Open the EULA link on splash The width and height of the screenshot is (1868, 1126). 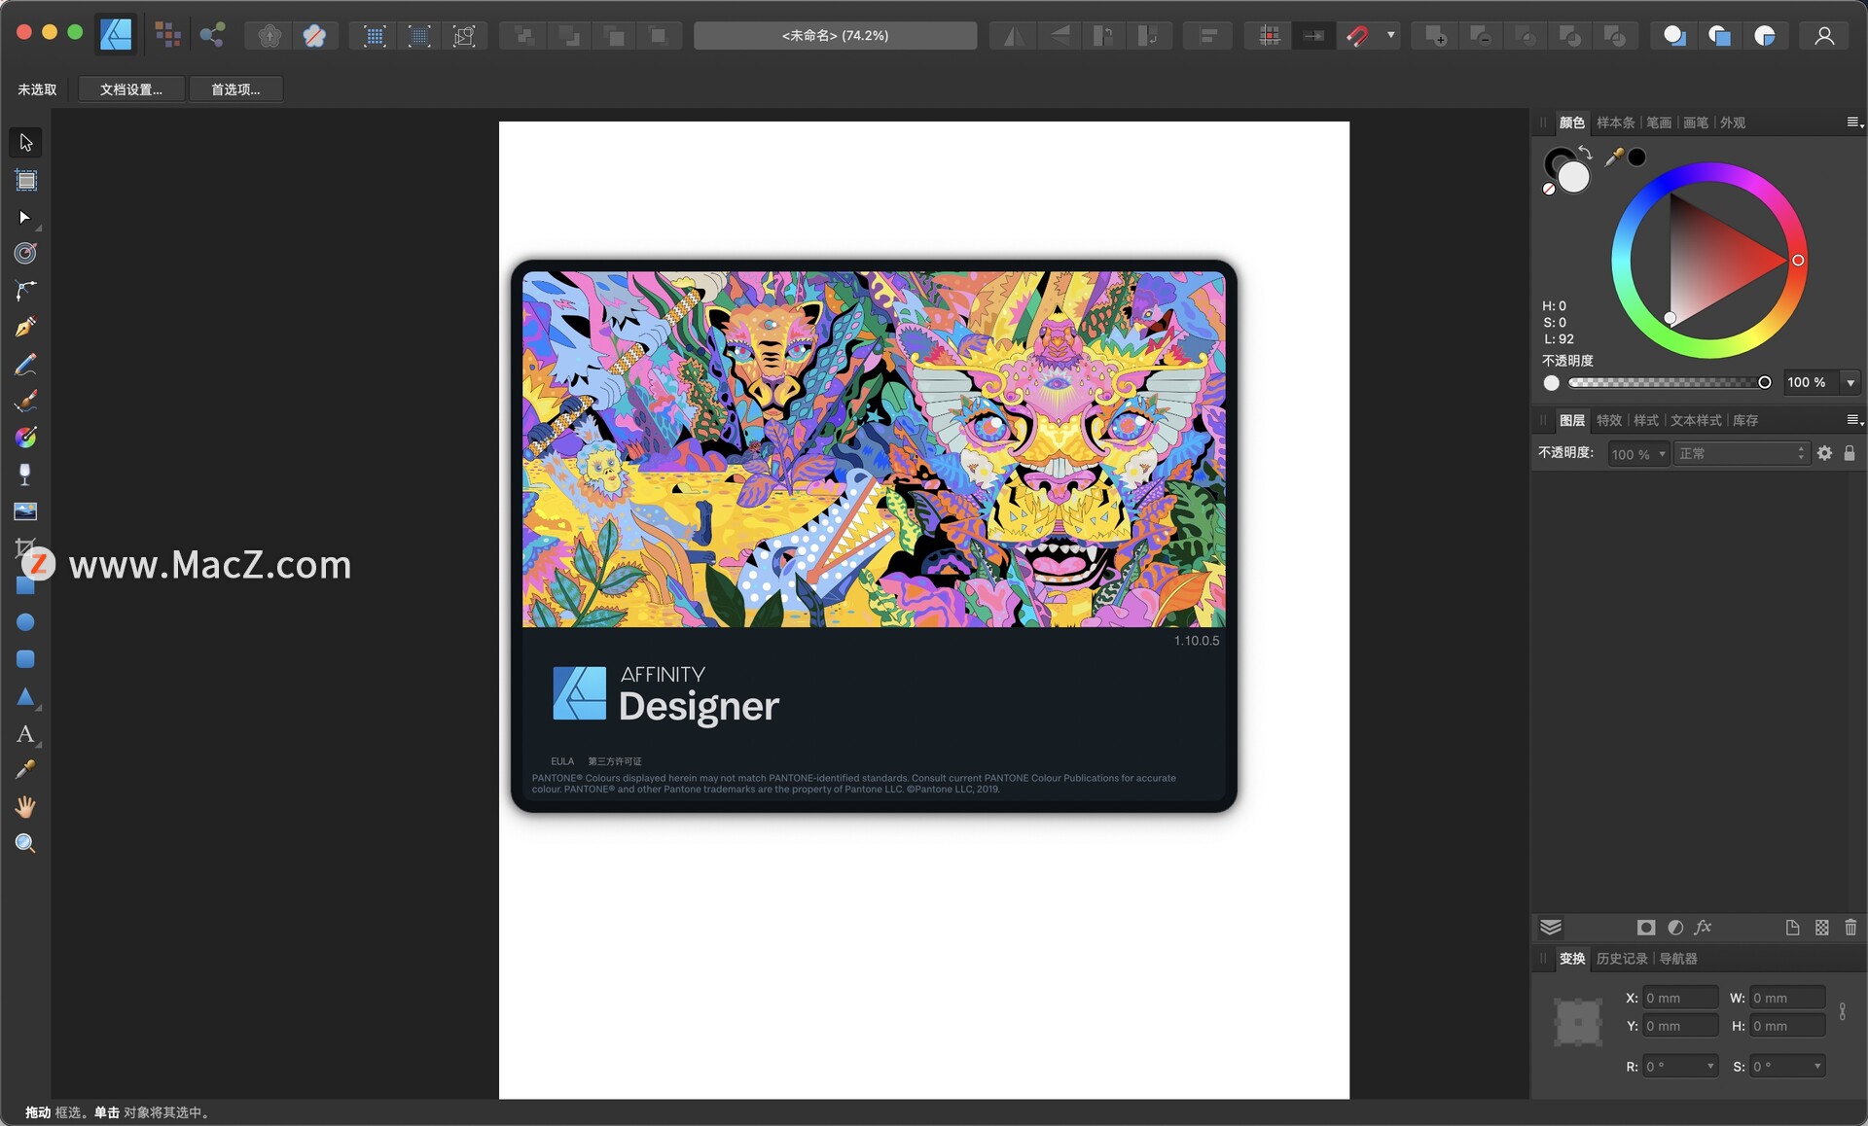tap(562, 761)
